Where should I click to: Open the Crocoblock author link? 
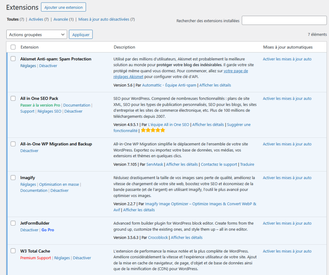[x=158, y=237]
